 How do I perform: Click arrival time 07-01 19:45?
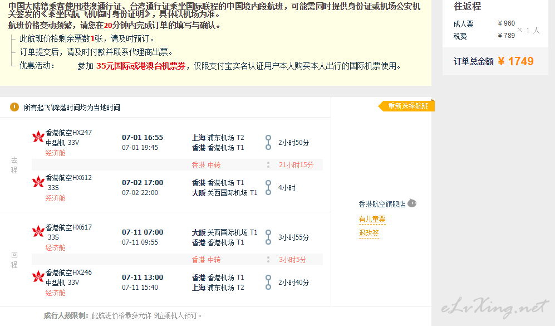click(140, 148)
